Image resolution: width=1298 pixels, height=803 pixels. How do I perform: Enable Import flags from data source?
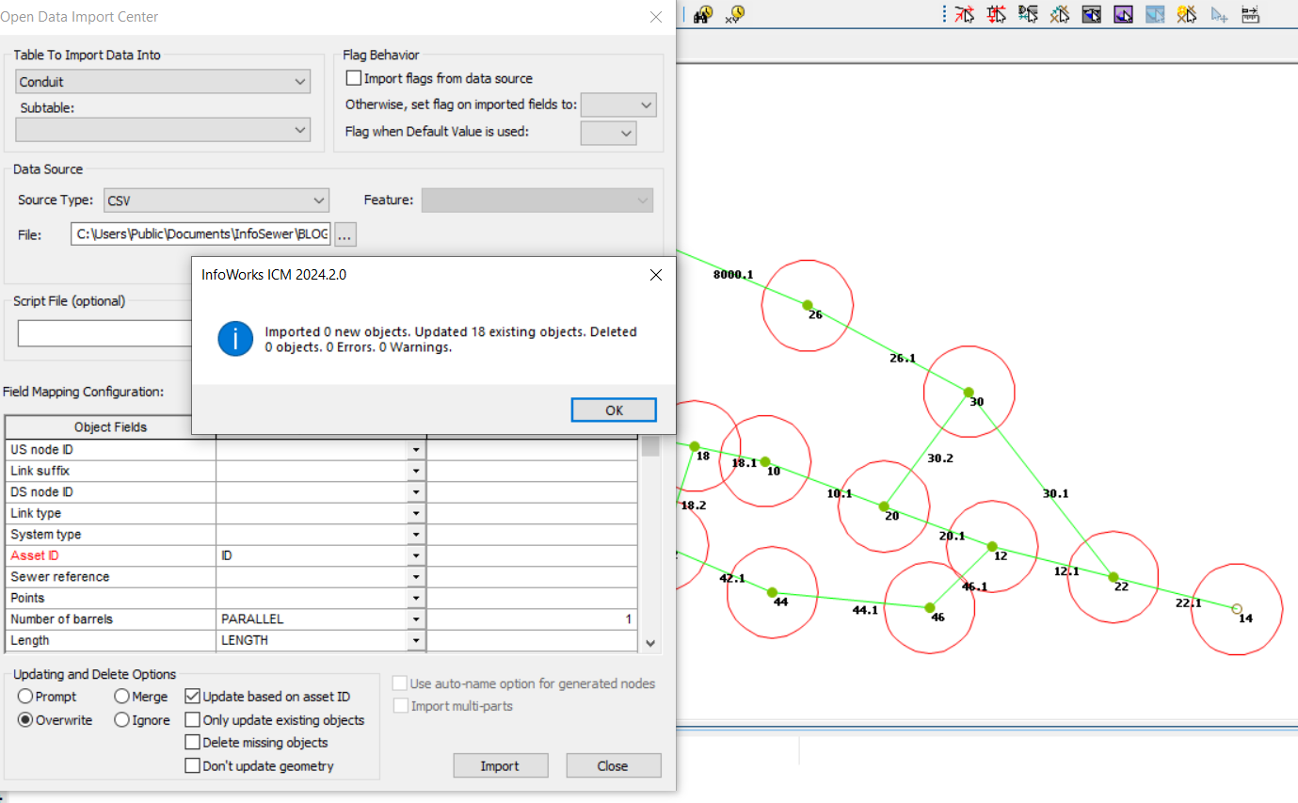[353, 78]
